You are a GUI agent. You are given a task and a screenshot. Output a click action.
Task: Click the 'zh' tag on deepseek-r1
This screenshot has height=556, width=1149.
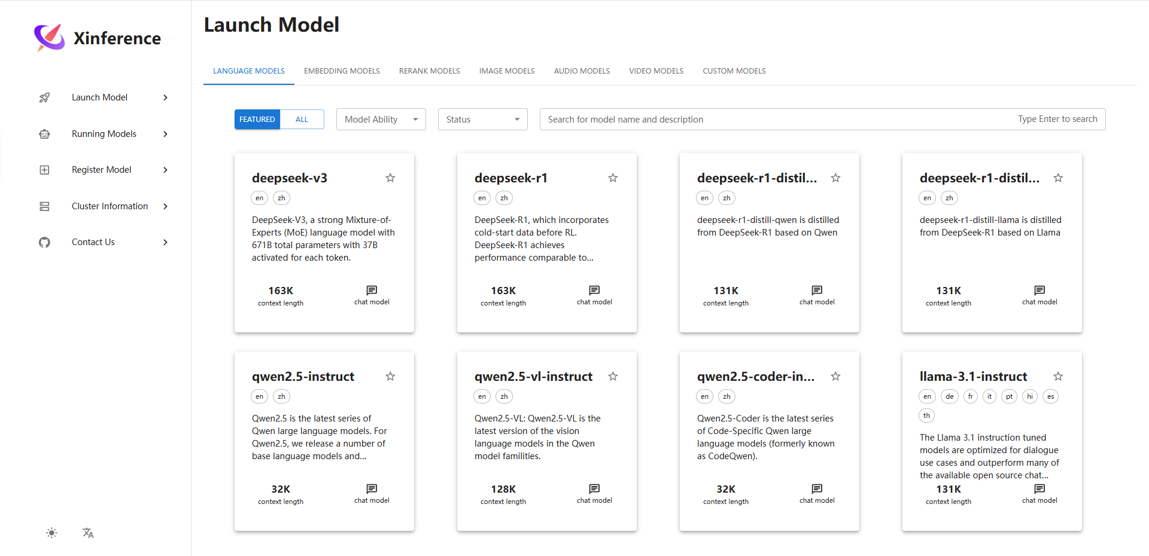click(x=504, y=198)
